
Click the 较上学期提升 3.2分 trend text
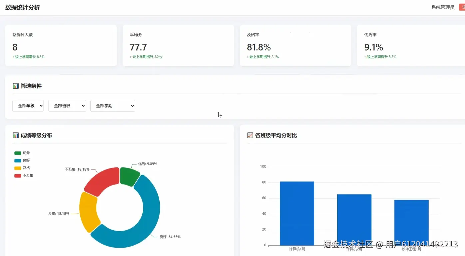pos(146,57)
